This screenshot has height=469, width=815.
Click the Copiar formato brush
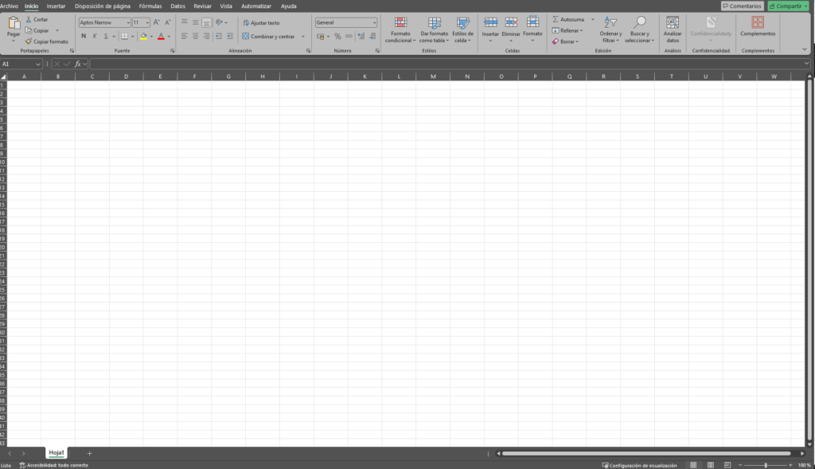(29, 41)
